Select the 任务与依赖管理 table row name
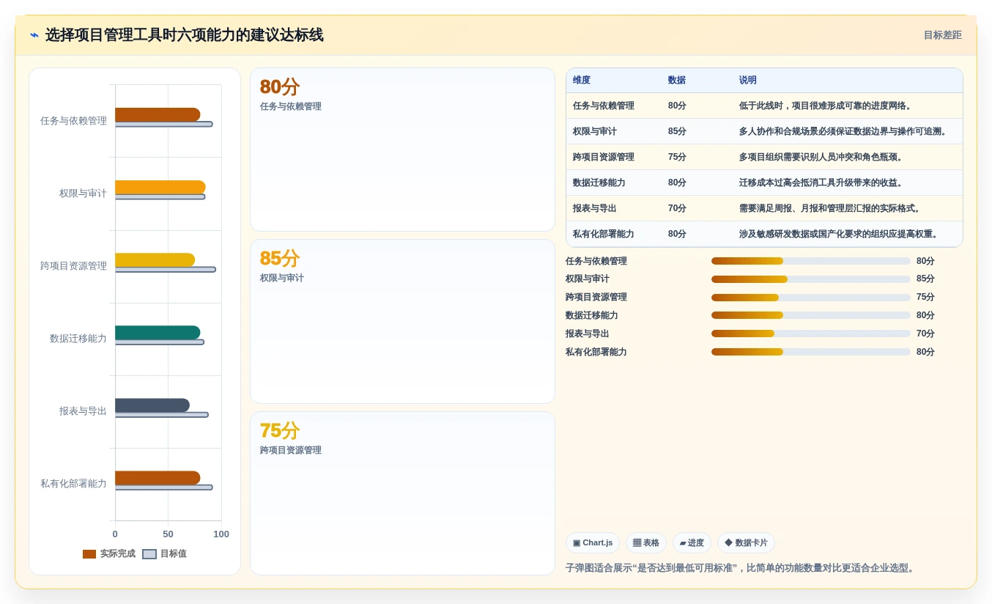 [604, 106]
